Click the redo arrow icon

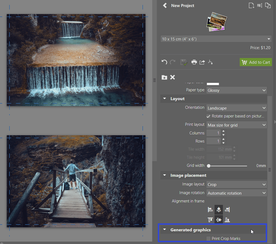(173, 62)
